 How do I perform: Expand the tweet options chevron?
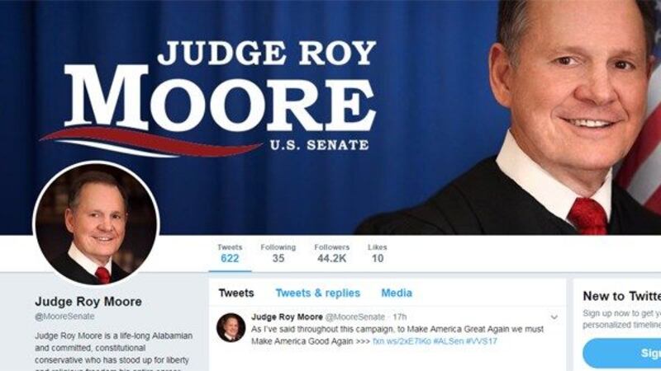(x=554, y=317)
